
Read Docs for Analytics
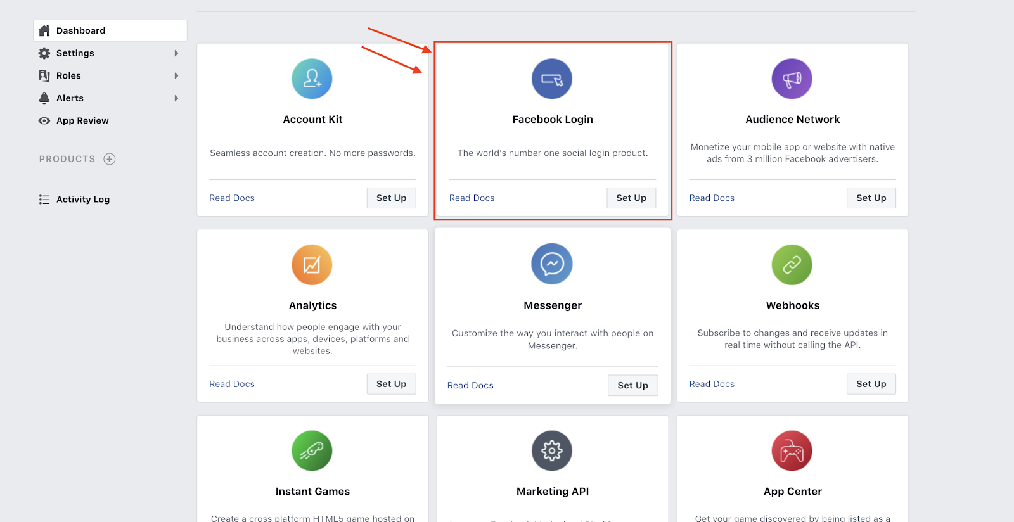[x=232, y=384]
